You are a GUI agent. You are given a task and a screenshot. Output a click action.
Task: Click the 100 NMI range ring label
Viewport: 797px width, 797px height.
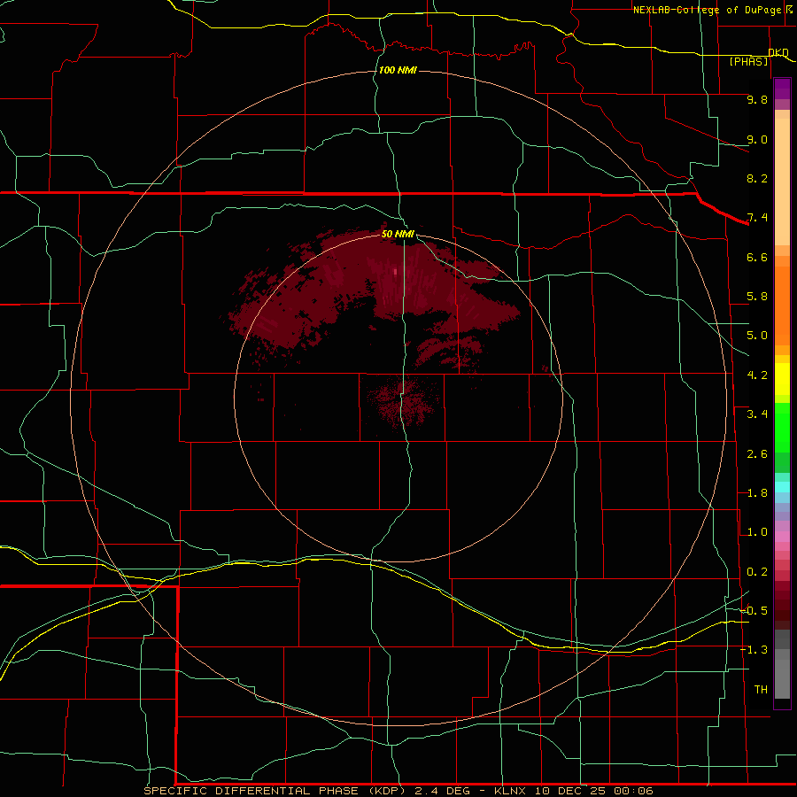[x=398, y=70]
